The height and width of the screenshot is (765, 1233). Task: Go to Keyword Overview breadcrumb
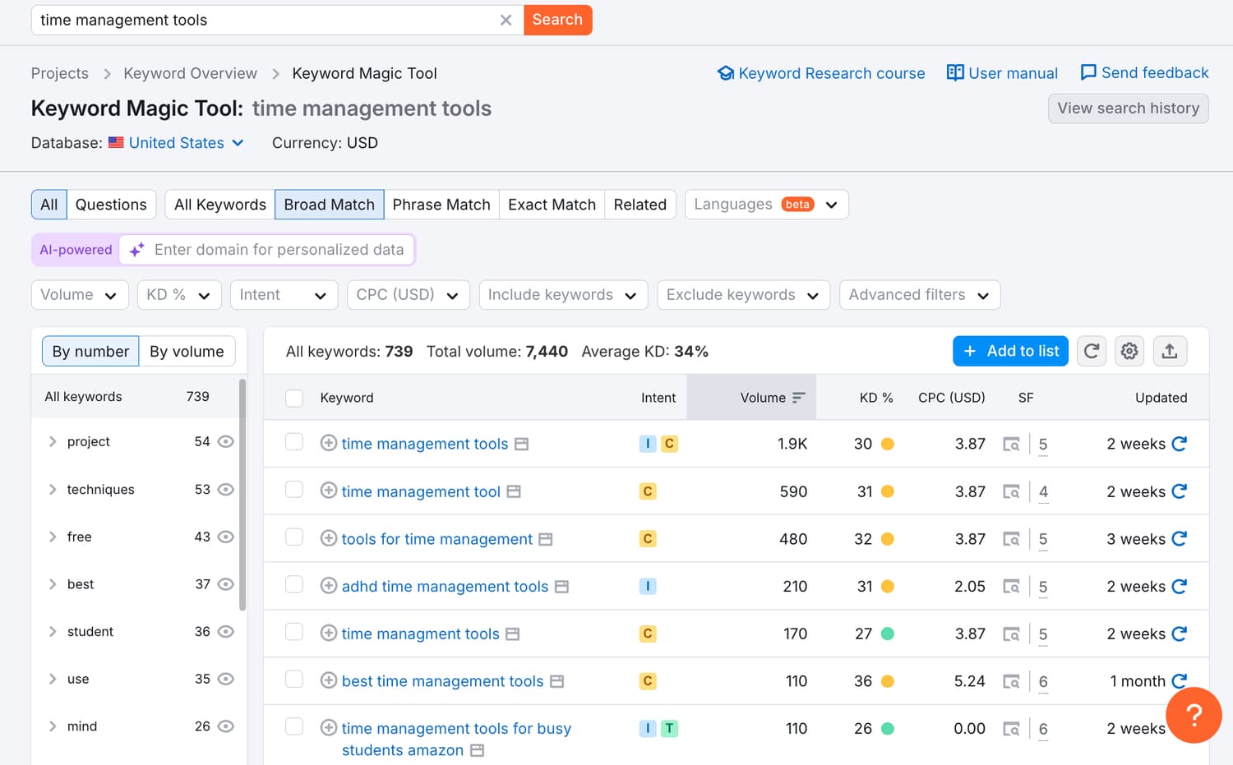[190, 73]
